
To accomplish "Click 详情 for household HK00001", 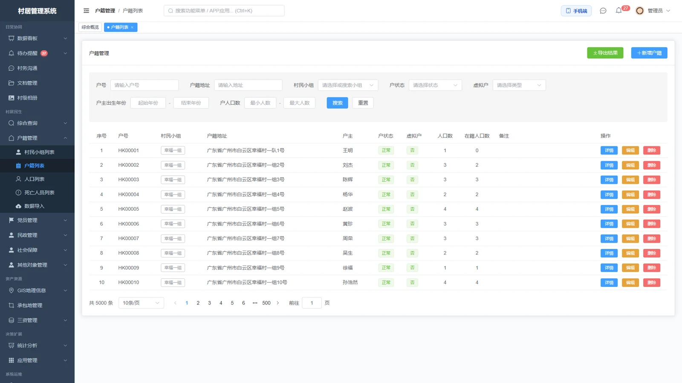I will (x=609, y=150).
